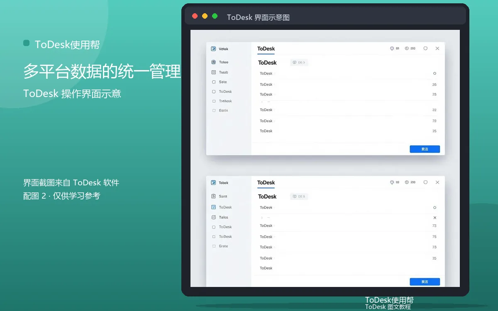Click the yellow minimize light in the title bar
The height and width of the screenshot is (311, 498).
point(205,16)
